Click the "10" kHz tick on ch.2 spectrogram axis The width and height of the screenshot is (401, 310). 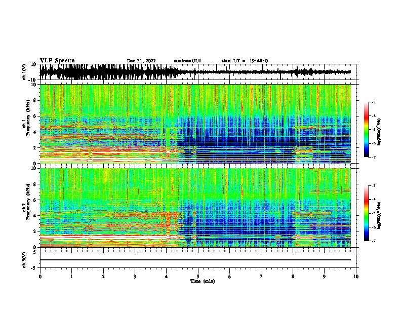pos(34,168)
